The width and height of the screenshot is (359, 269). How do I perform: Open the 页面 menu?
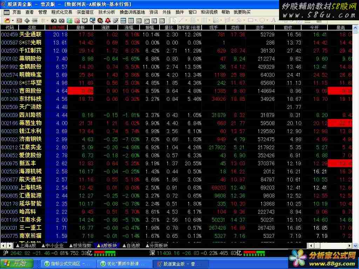click(x=17, y=12)
